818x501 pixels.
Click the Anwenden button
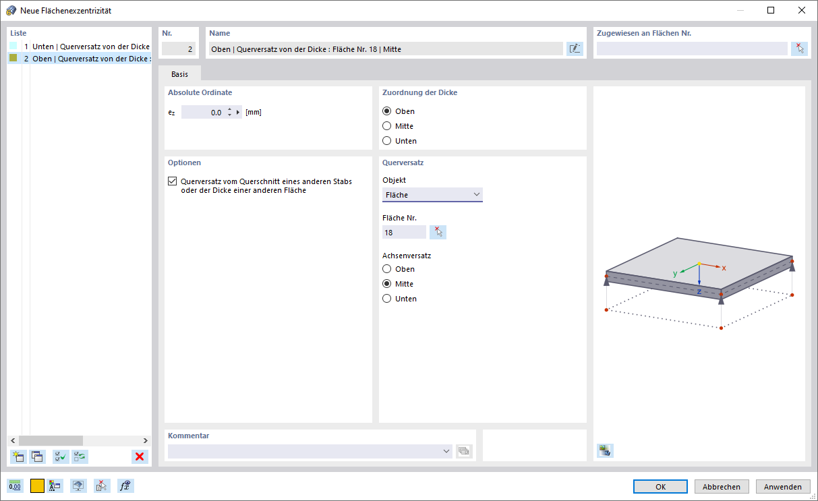(x=783, y=486)
